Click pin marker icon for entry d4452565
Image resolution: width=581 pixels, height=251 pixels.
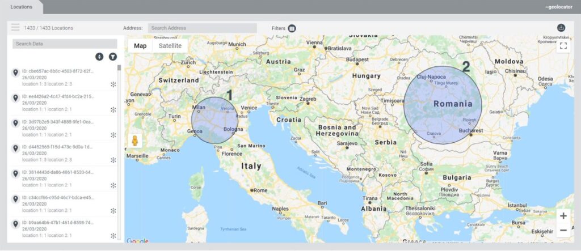(16, 149)
